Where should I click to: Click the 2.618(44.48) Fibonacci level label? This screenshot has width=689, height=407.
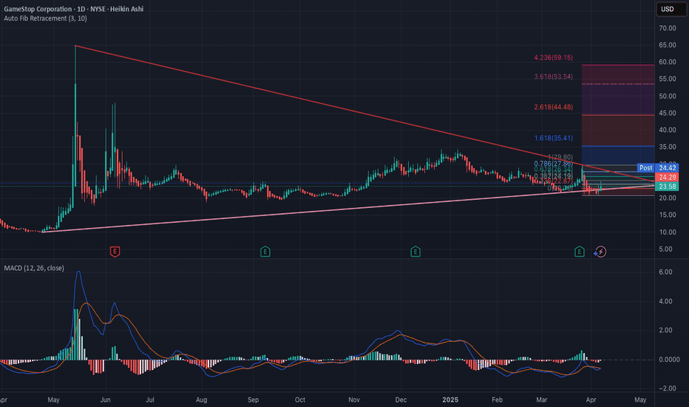click(553, 107)
